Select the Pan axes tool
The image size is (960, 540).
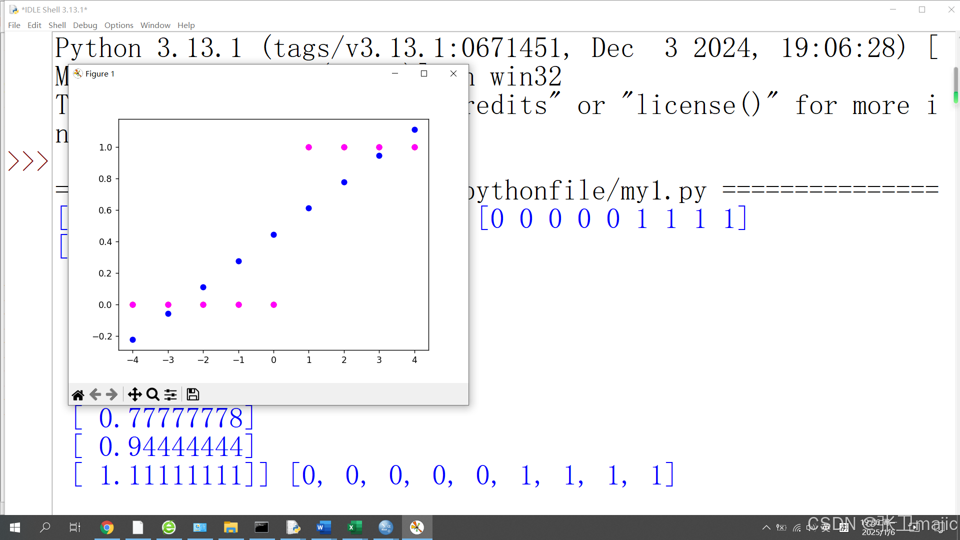tap(134, 395)
